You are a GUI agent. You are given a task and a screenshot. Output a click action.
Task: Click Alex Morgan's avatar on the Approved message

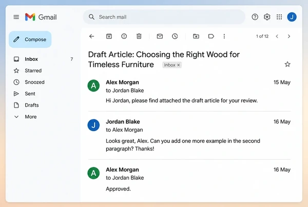[x=93, y=173]
